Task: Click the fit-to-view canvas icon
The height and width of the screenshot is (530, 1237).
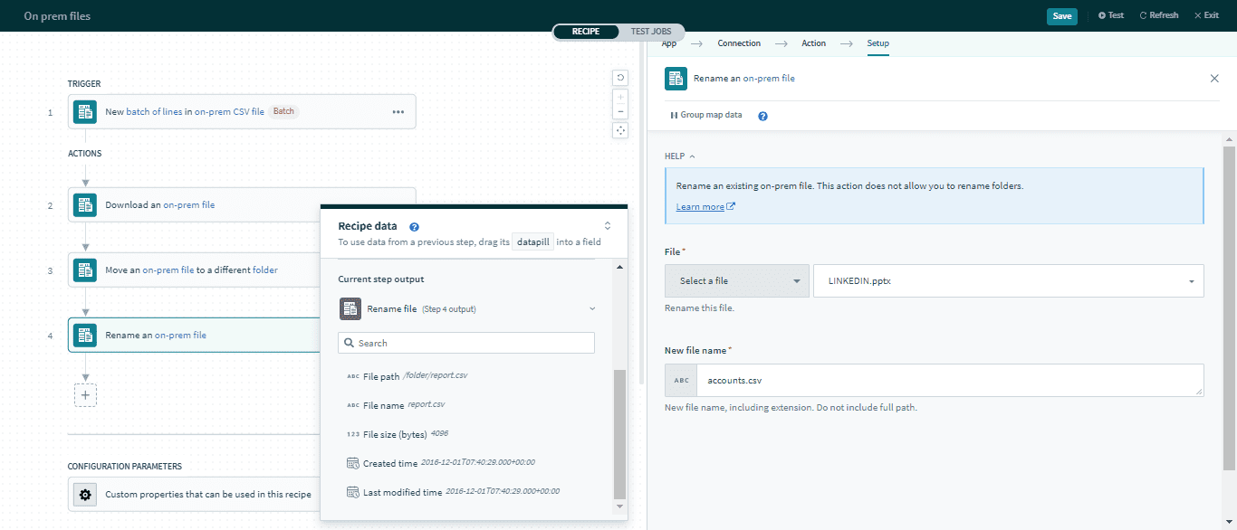Action: click(x=620, y=130)
